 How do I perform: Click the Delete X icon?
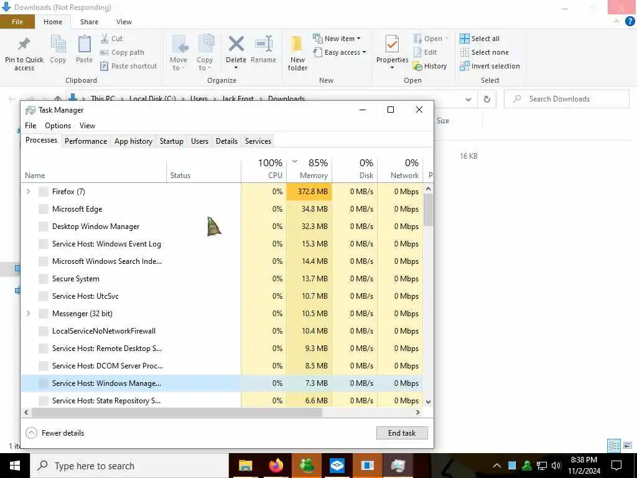coord(236,44)
